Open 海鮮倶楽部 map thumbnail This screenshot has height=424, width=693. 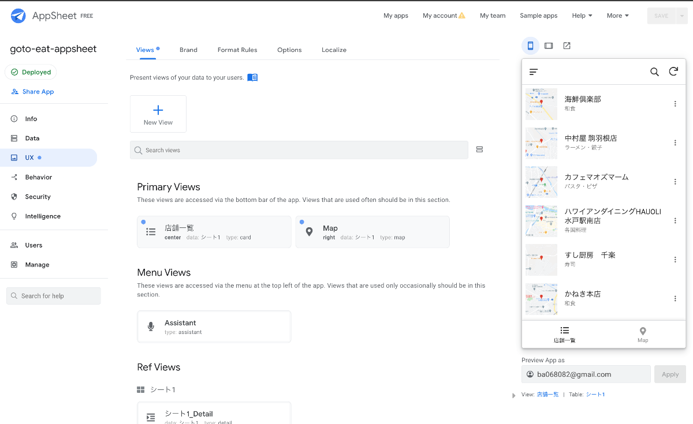pyautogui.click(x=541, y=104)
